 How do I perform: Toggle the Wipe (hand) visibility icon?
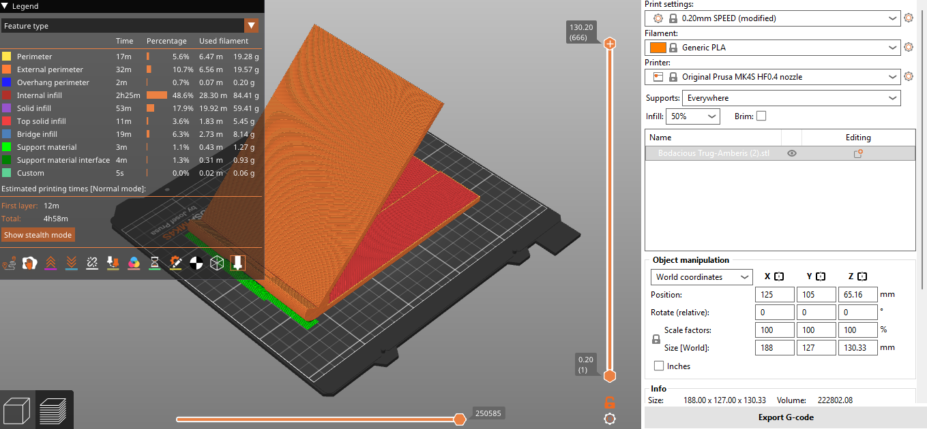tap(29, 263)
